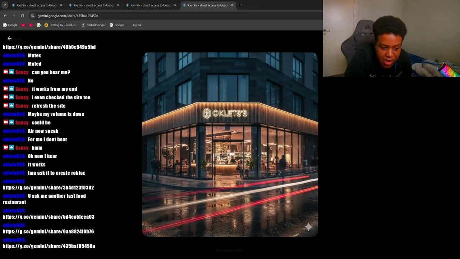Viewport: 460px width, 259px height.
Task: Open chat link ending 3b4d123f0302
Action: (x=48, y=188)
